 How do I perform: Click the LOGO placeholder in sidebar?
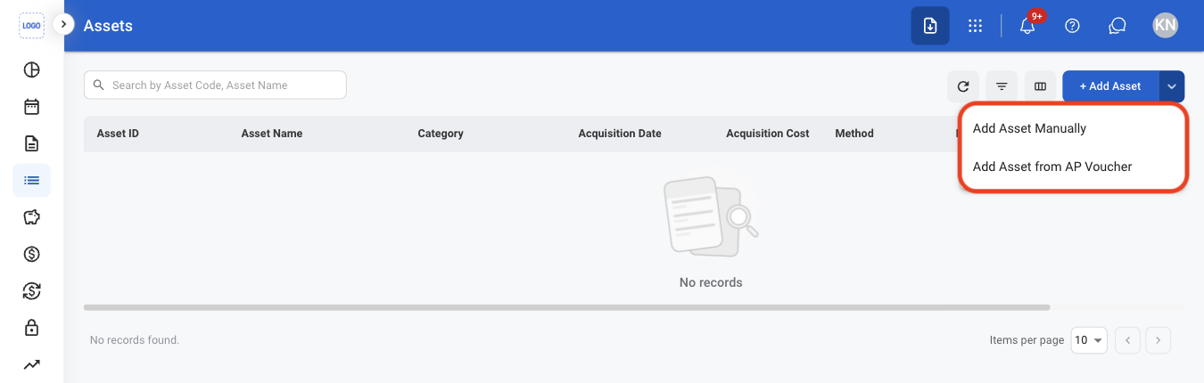coord(31,26)
